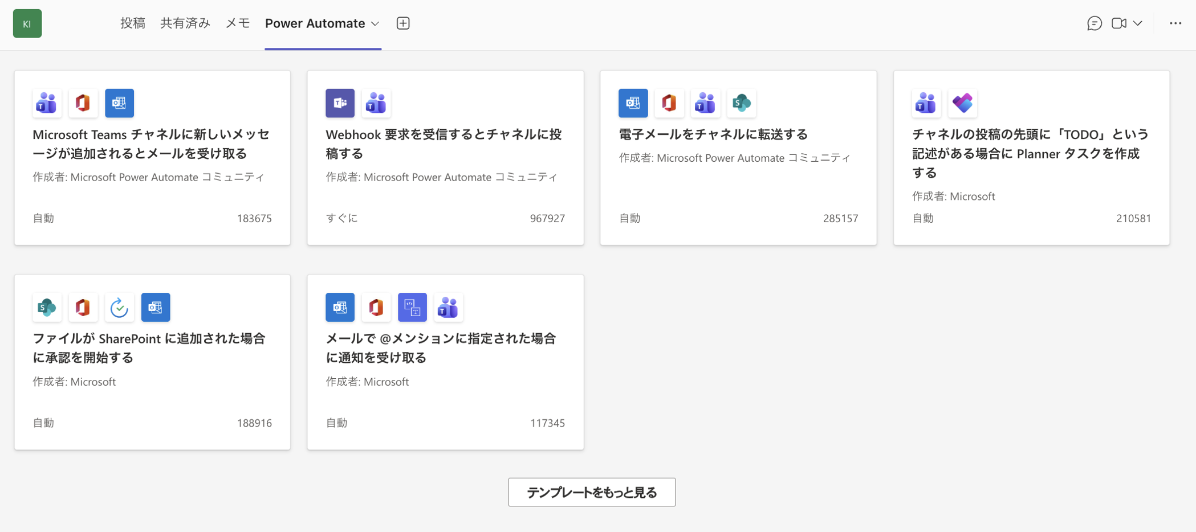
Task: Click Outlook icon in the SharePoint approval card
Action: point(156,308)
